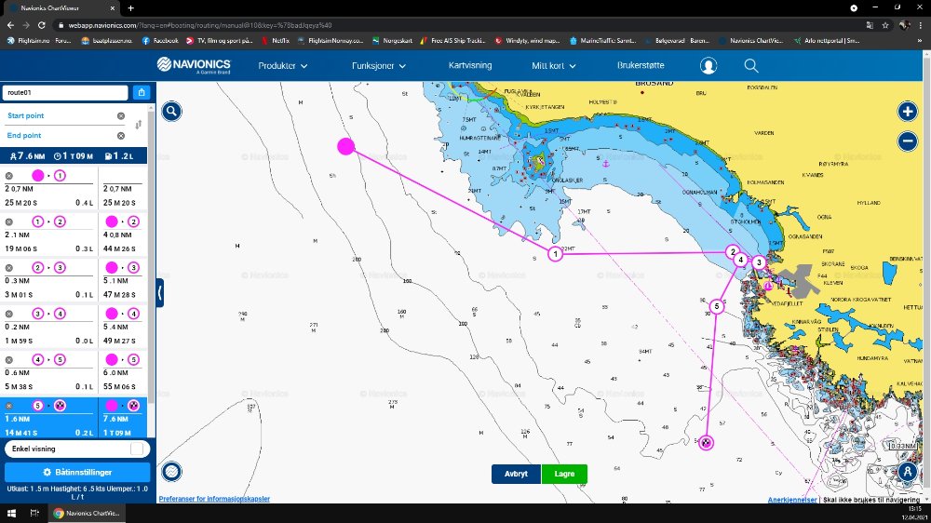
Task: Open Netflix bookmark
Action: tap(276, 40)
